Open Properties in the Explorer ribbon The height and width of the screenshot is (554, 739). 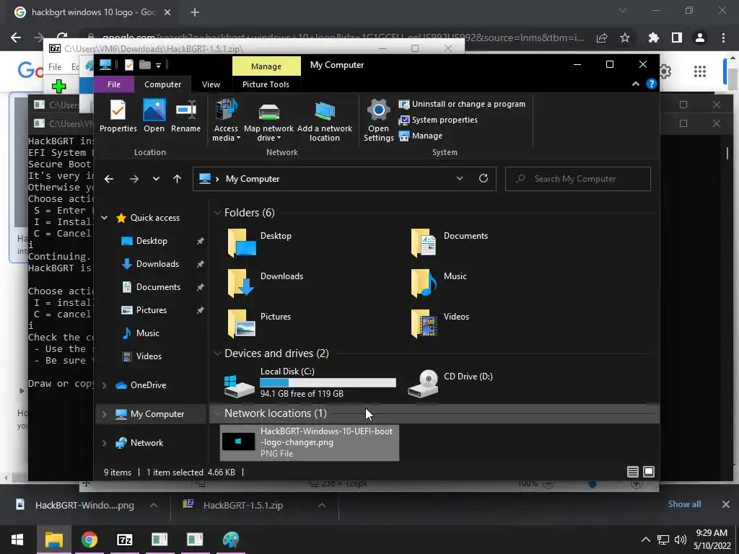point(118,116)
